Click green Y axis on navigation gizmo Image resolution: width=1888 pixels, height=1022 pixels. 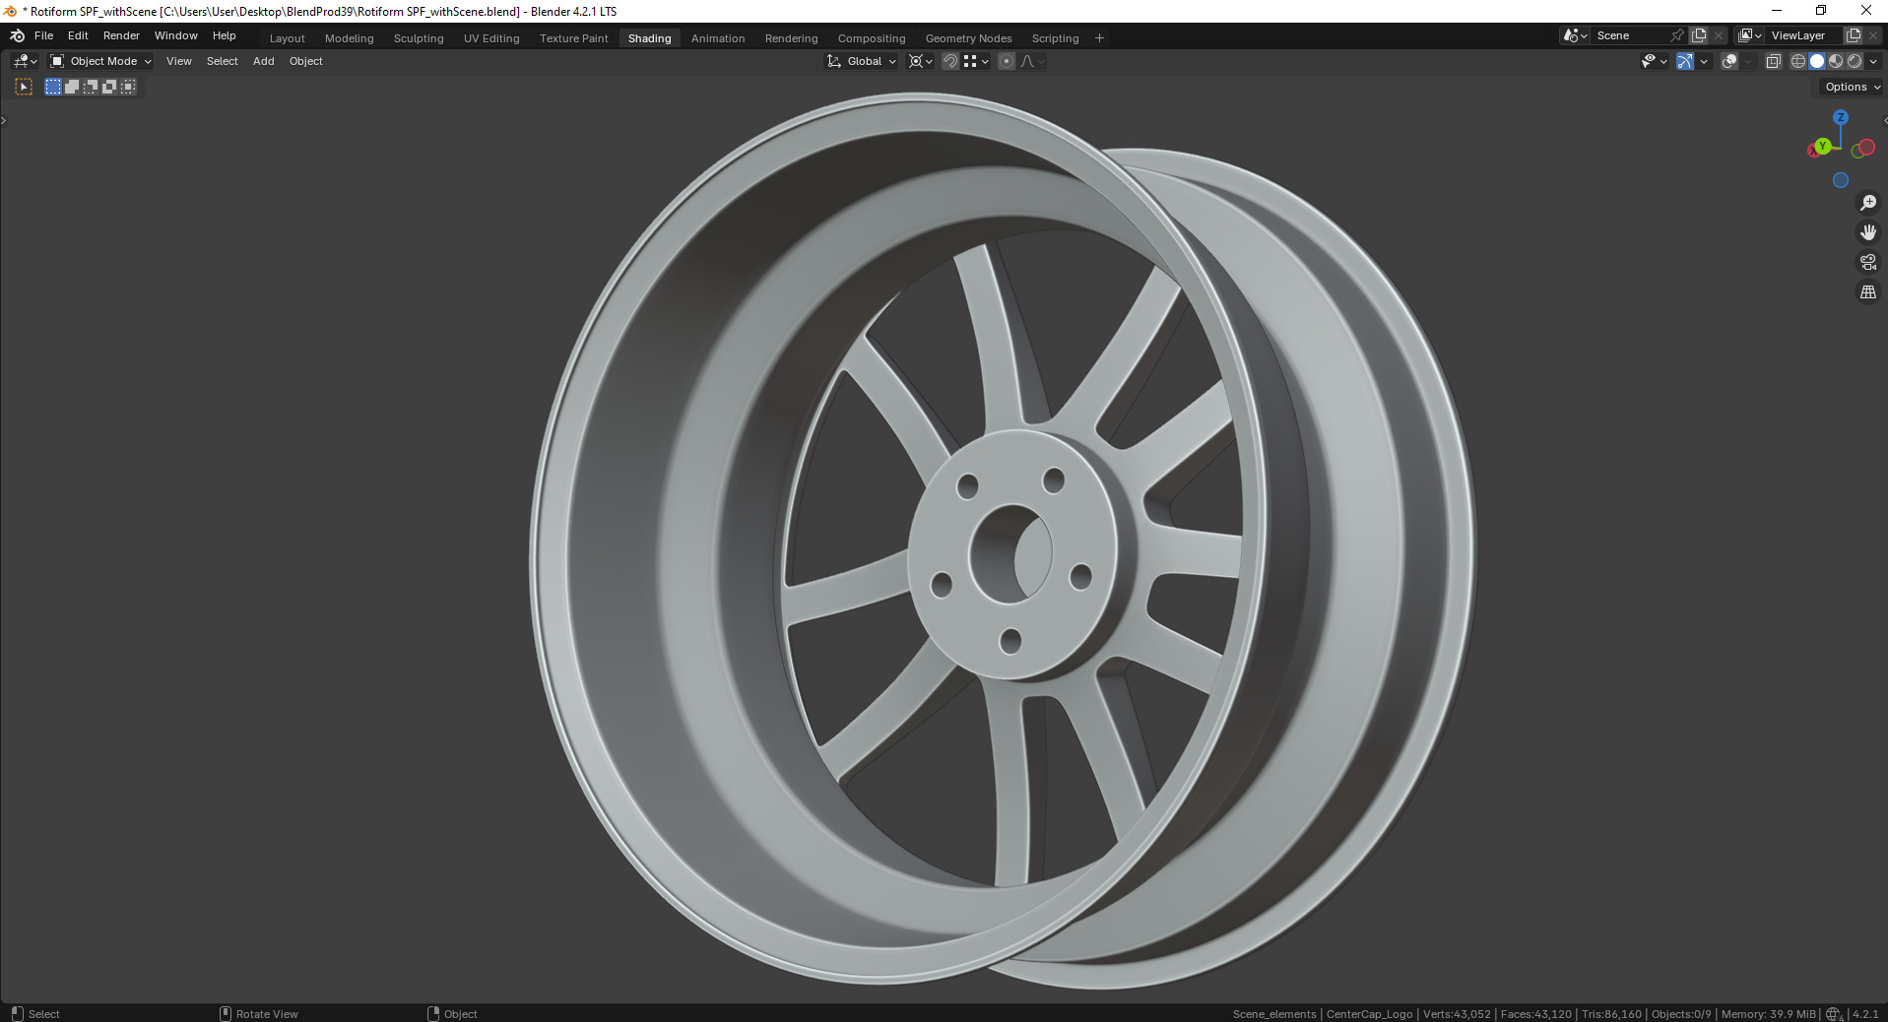tap(1823, 146)
